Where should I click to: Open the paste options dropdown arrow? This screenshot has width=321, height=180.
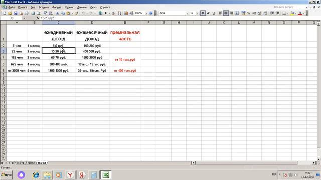coord(72,13)
